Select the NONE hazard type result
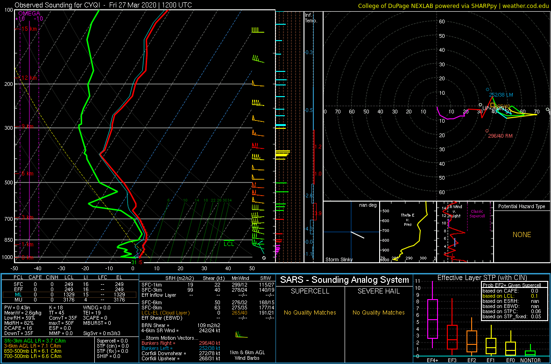 [x=522, y=235]
